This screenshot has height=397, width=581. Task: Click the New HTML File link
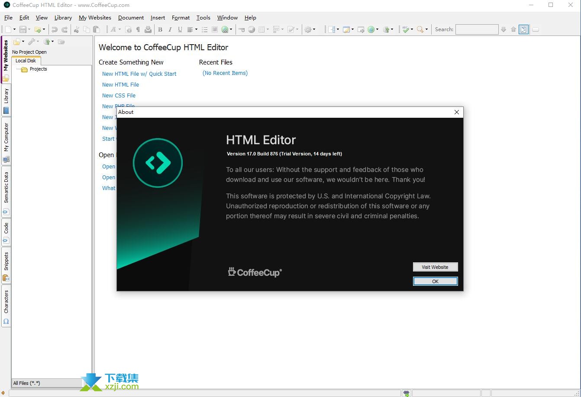click(x=120, y=85)
